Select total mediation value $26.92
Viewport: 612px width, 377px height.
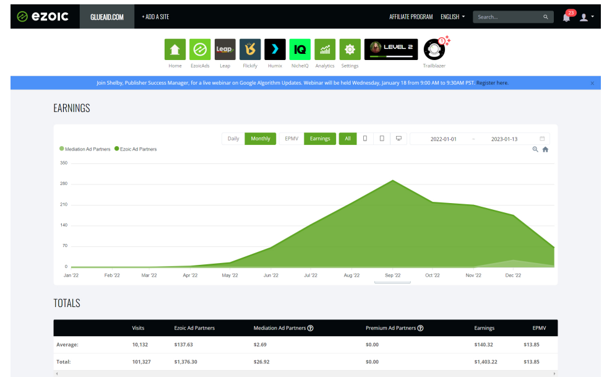coord(262,362)
